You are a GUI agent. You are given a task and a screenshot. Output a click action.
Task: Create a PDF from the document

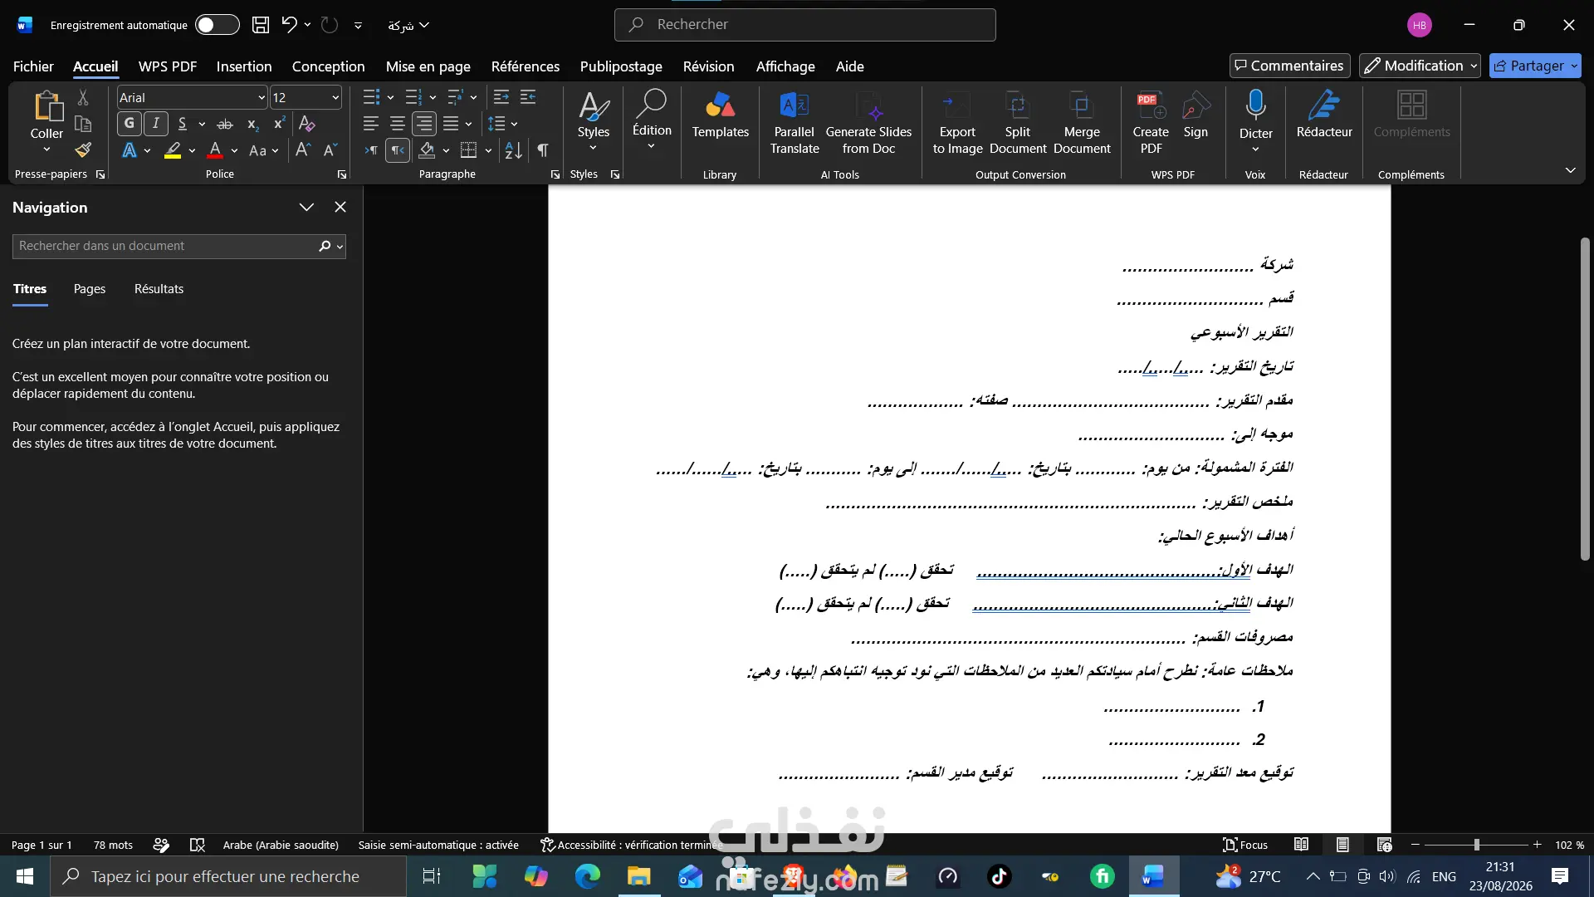(1151, 123)
